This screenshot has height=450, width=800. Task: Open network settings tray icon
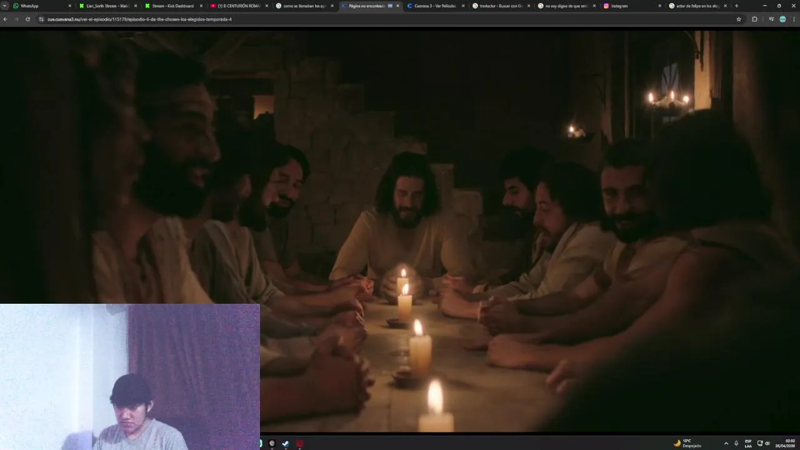(x=760, y=443)
